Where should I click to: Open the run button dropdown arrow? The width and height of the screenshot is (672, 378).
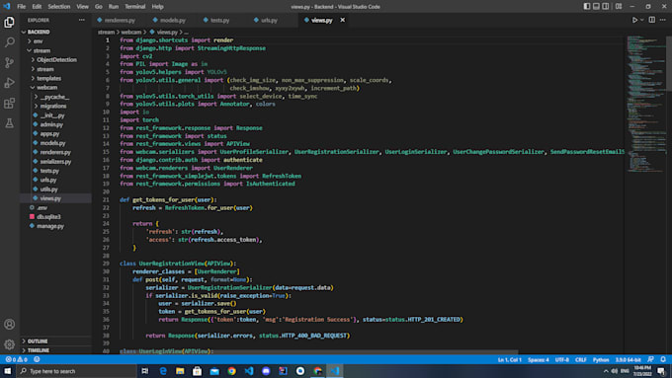tap(642, 20)
